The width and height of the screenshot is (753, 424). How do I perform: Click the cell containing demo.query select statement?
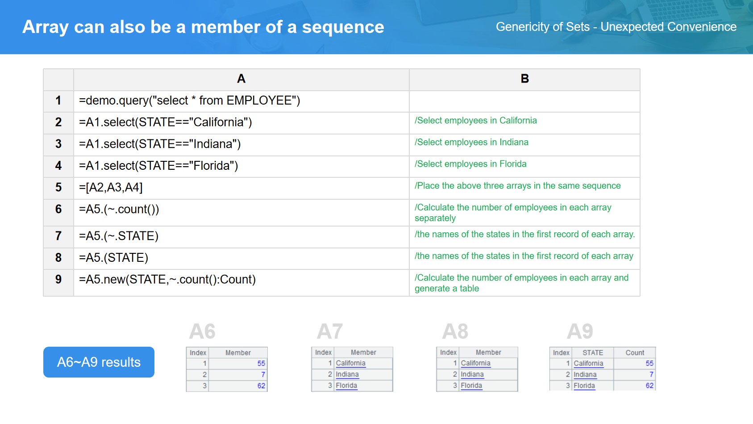[189, 101]
